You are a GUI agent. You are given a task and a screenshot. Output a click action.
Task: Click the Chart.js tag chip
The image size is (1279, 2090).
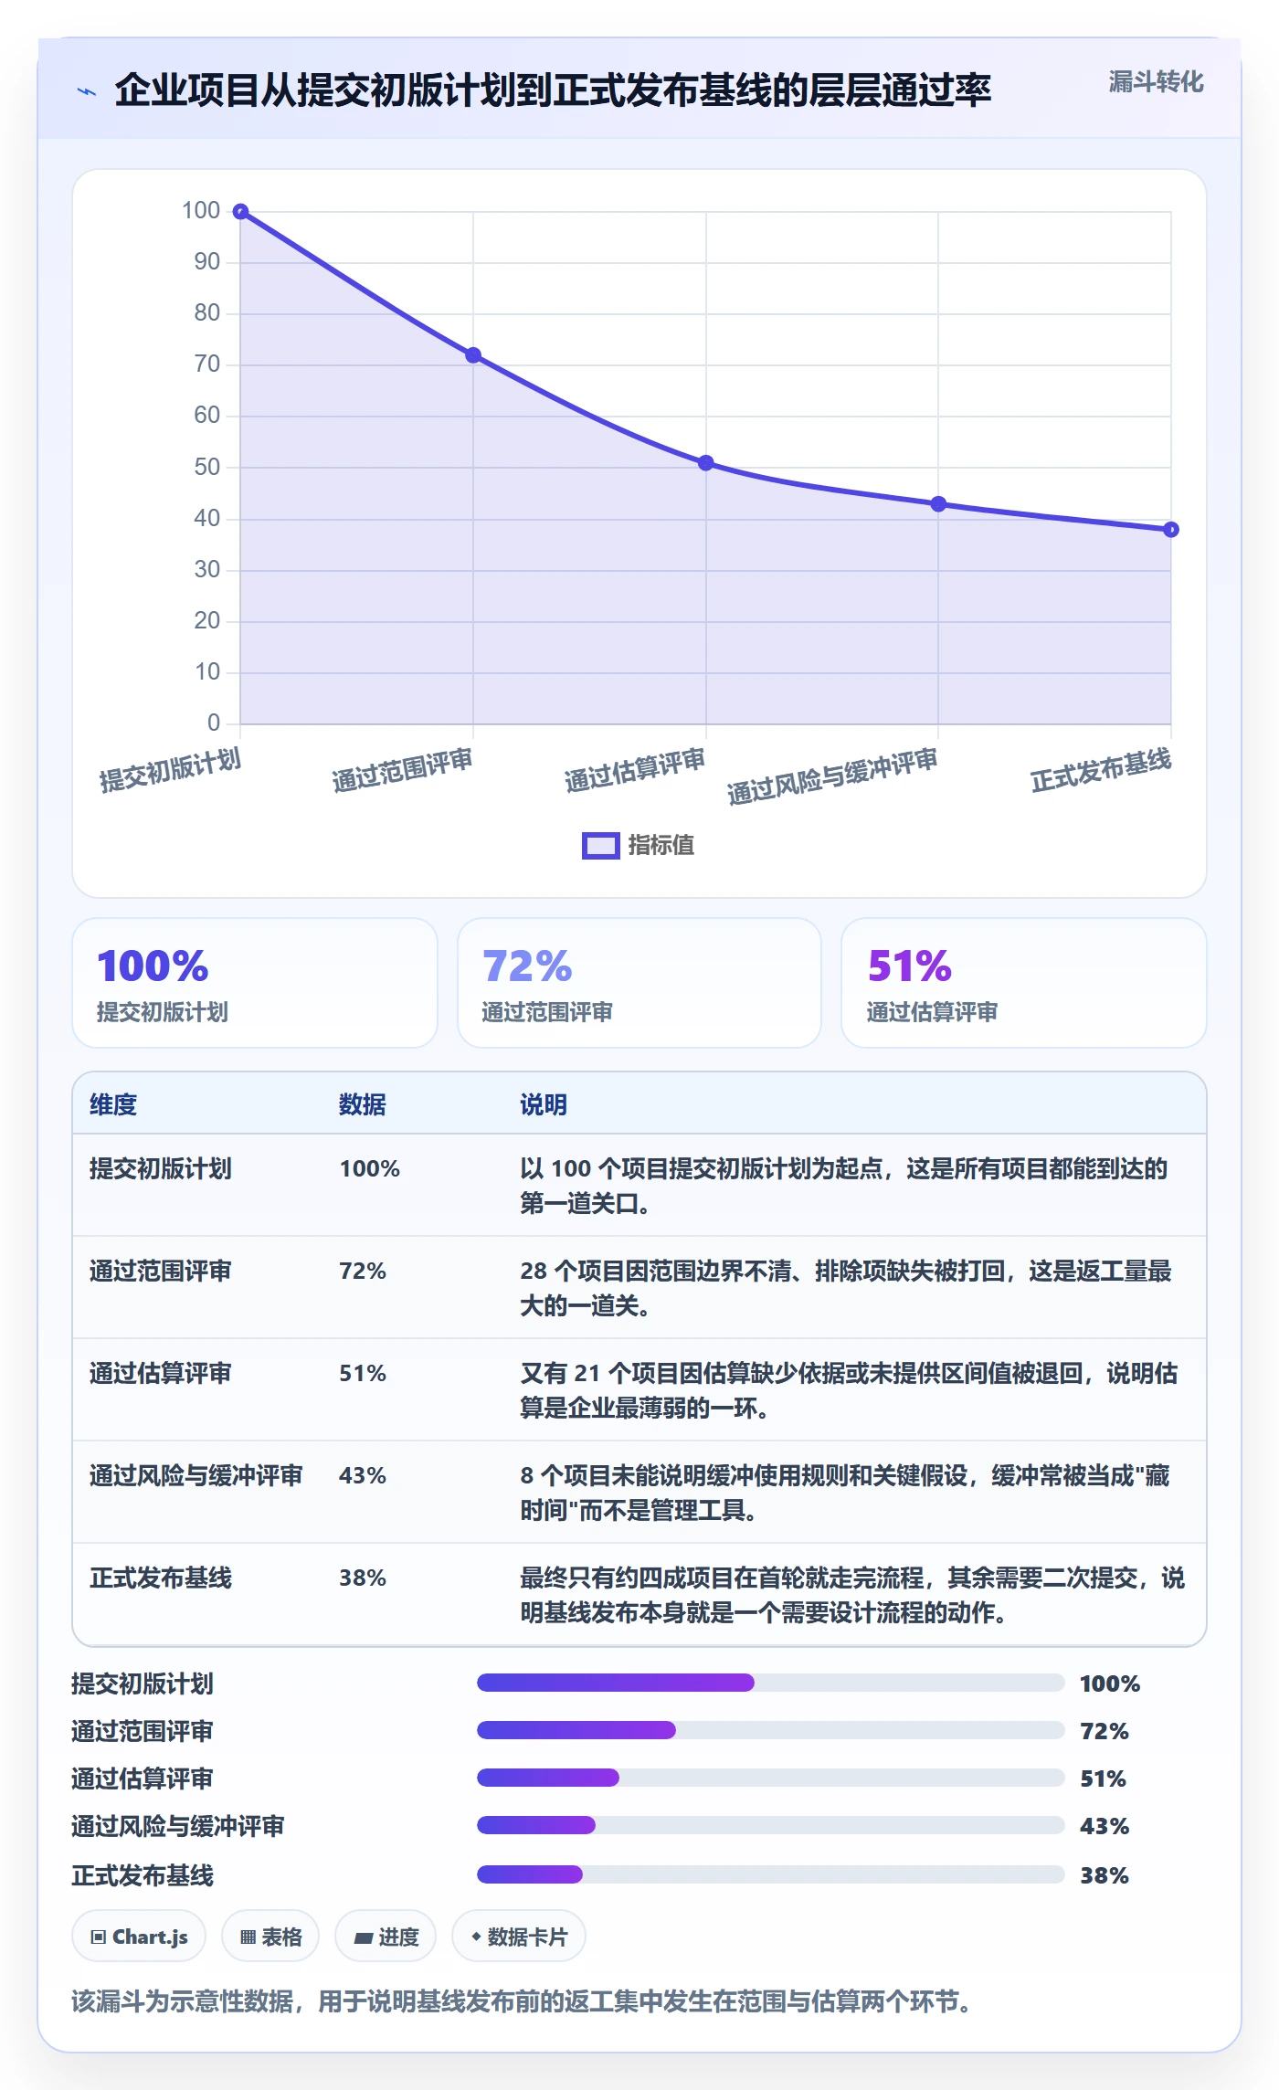pyautogui.click(x=139, y=1936)
